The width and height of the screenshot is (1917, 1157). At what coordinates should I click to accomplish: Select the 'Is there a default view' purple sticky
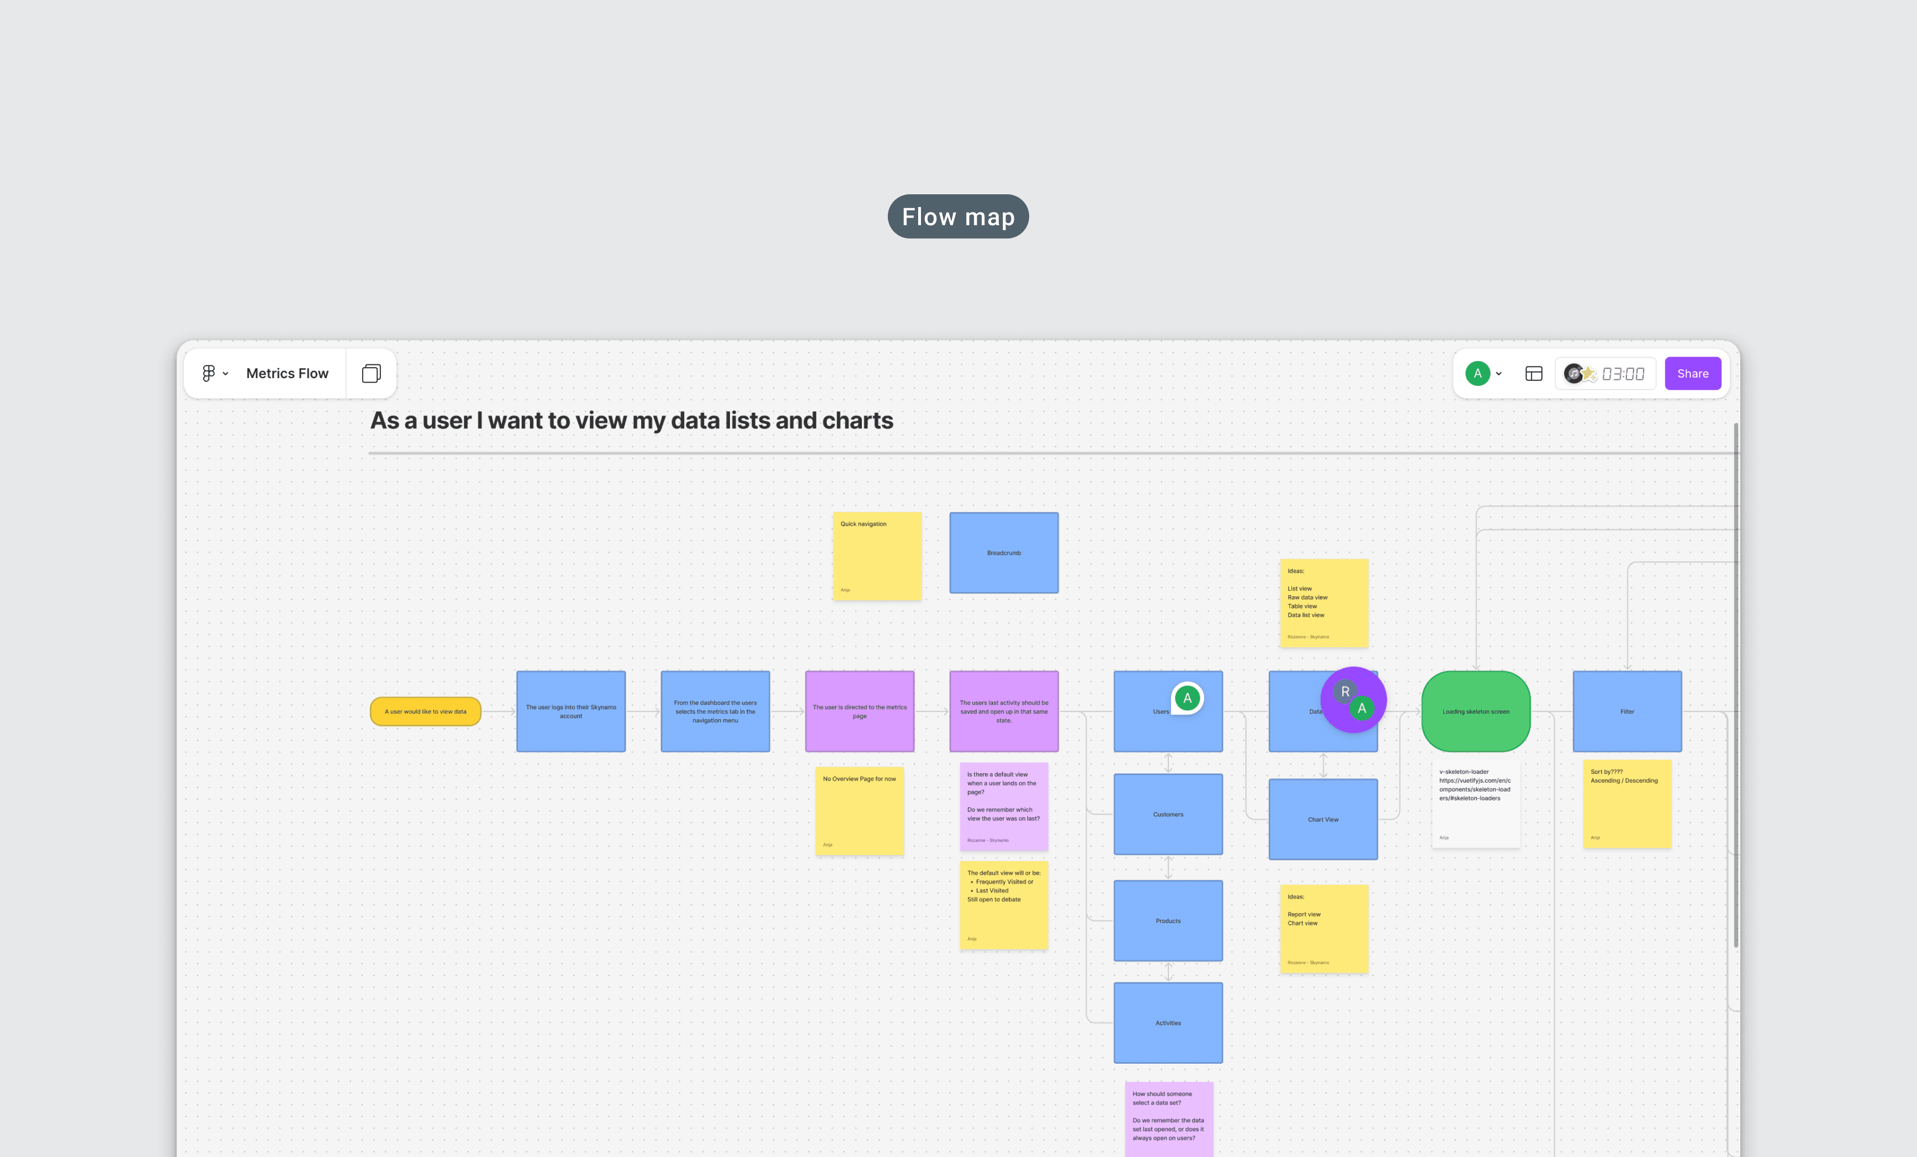[1004, 807]
